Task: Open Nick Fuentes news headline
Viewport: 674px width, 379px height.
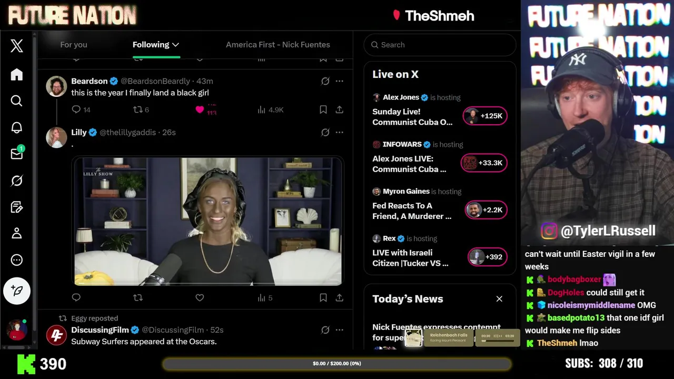Action: (437, 332)
